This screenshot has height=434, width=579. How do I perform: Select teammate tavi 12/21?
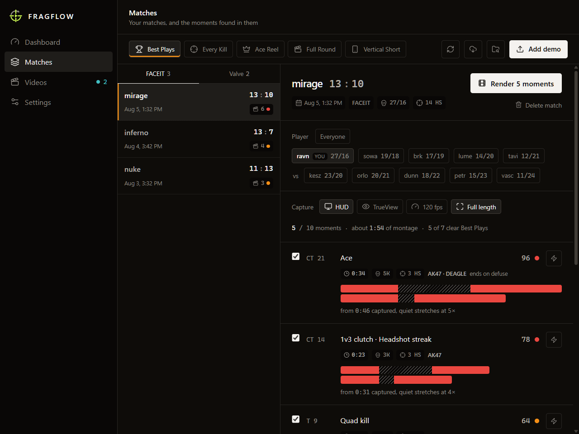click(524, 156)
